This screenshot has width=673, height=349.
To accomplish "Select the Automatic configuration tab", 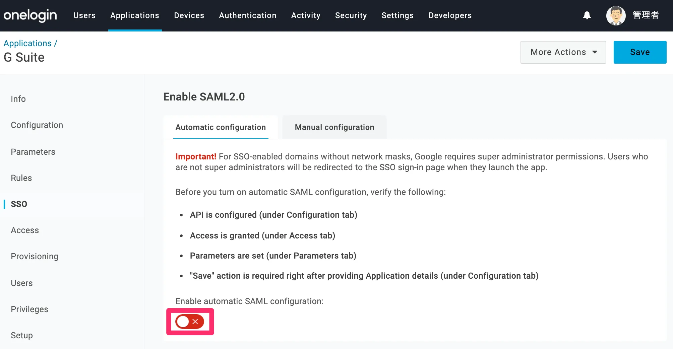I will (221, 127).
